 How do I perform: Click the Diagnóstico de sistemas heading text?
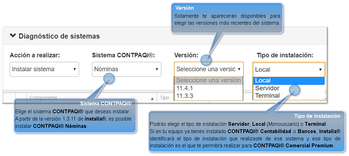59,36
